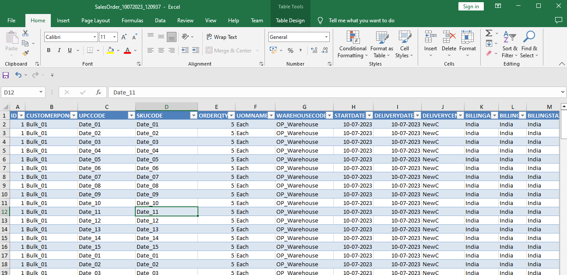Toggle Bold formatting
The width and height of the screenshot is (567, 275).
click(49, 50)
